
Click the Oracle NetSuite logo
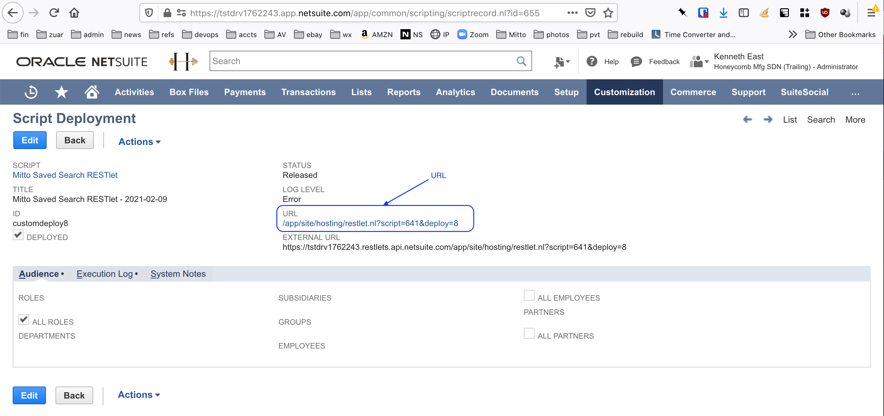(82, 62)
